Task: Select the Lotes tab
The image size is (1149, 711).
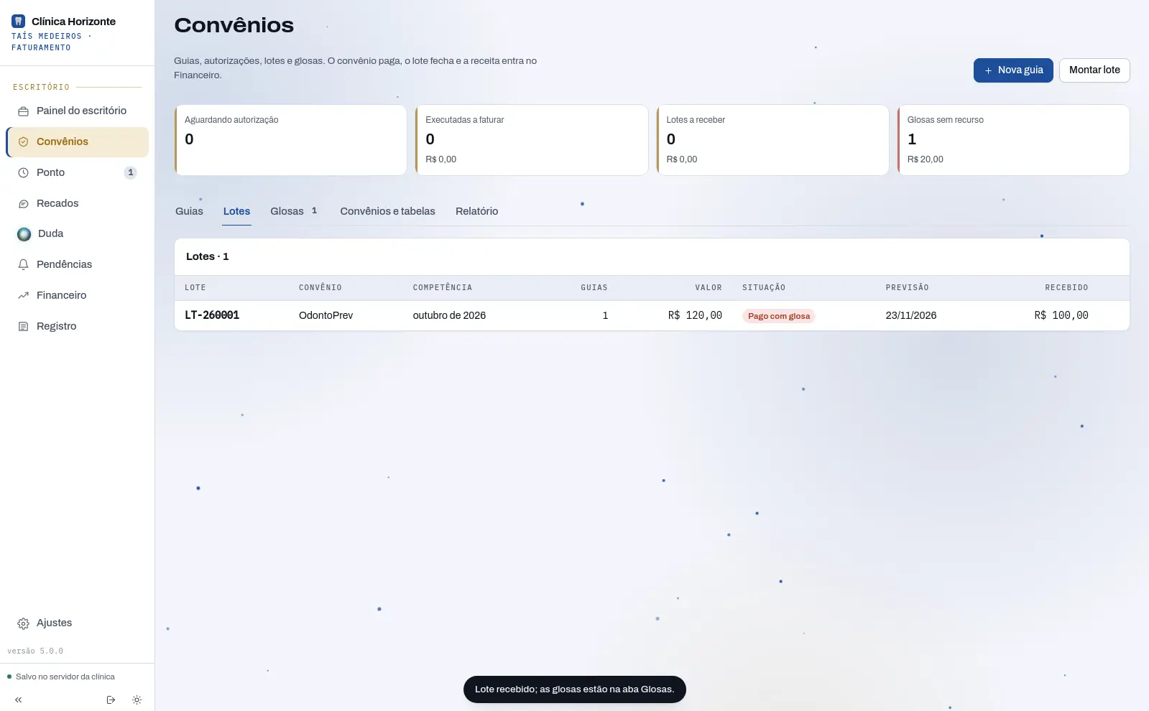Action: click(236, 211)
